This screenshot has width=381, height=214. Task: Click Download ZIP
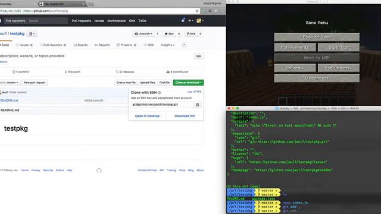click(x=185, y=116)
